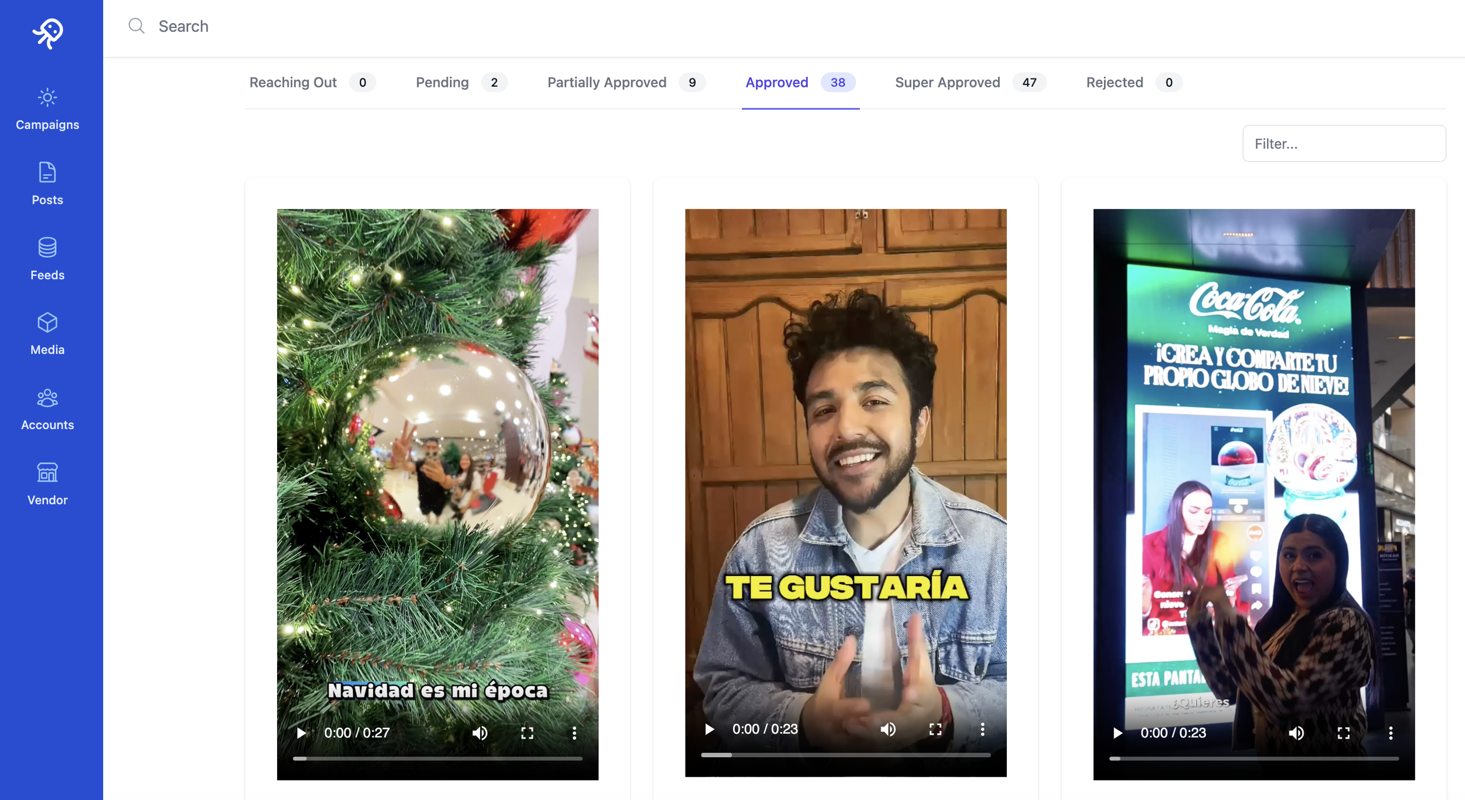This screenshot has width=1465, height=800.
Task: Click the search magnifier icon
Action: pos(137,26)
